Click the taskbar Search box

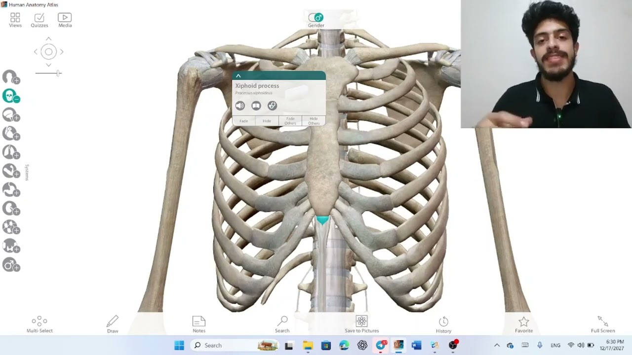coord(236,345)
